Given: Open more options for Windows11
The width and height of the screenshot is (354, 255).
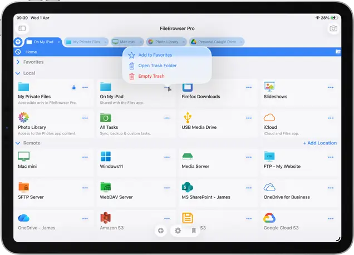Looking at the screenshot, I should tap(167, 157).
